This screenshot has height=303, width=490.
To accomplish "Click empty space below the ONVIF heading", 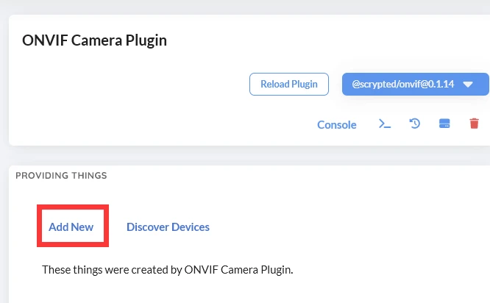I will coord(110,96).
